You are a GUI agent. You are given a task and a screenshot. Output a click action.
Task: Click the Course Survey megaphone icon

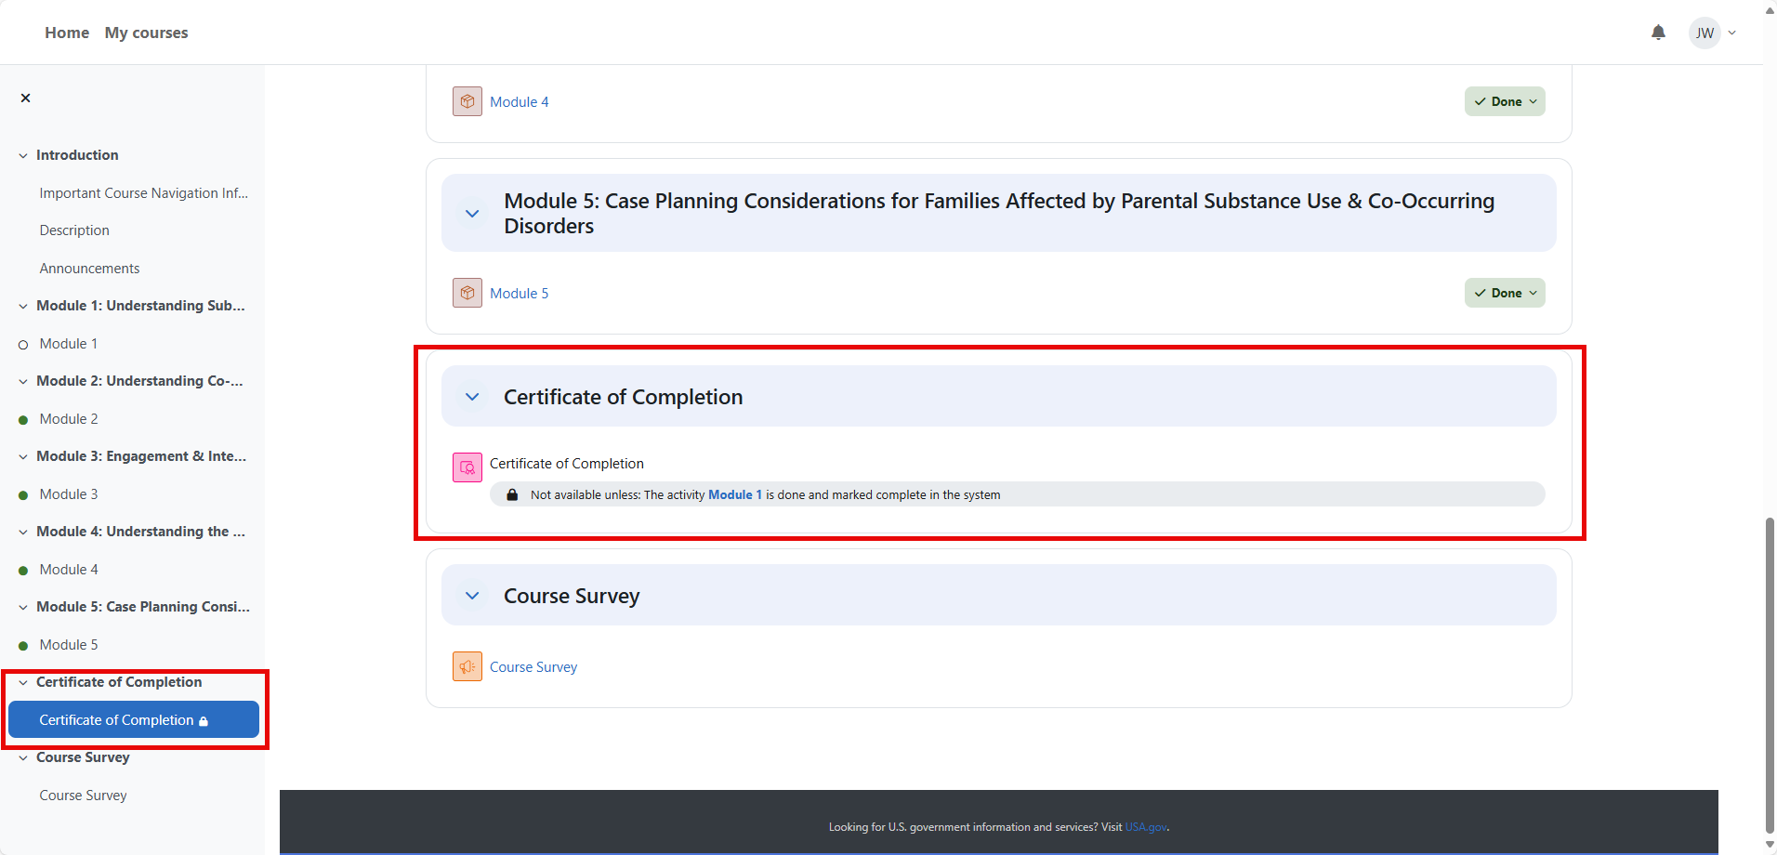(x=467, y=666)
